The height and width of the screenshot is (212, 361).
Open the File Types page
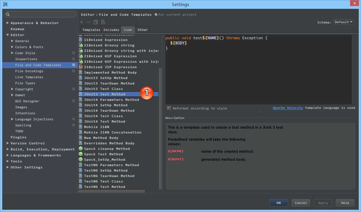(x=25, y=83)
